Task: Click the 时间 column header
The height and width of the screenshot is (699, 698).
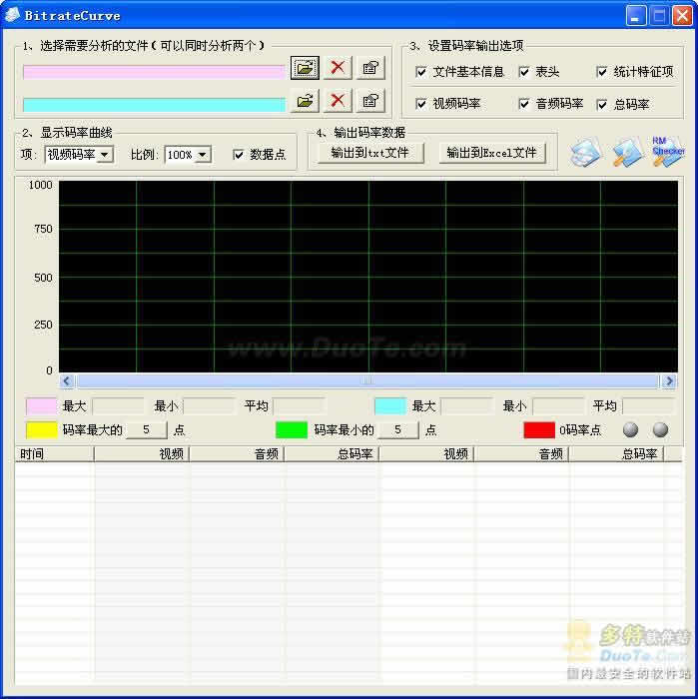Action: 54,453
